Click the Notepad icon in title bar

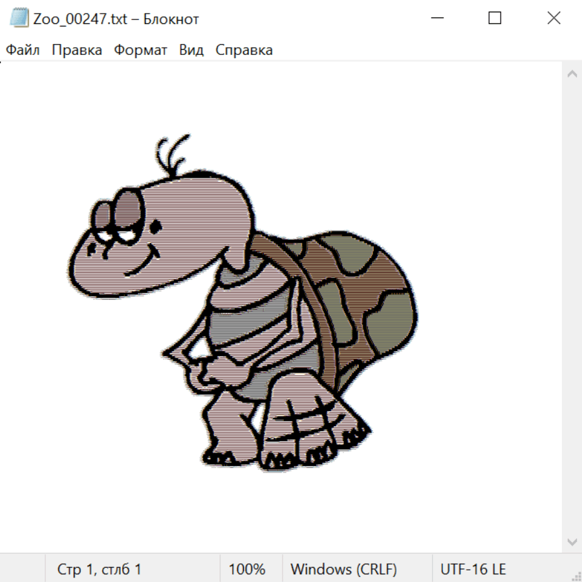click(x=19, y=18)
